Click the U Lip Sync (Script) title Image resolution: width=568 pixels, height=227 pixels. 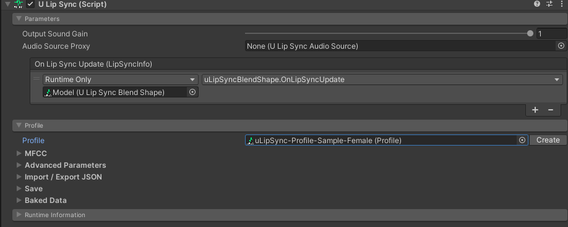click(x=72, y=4)
